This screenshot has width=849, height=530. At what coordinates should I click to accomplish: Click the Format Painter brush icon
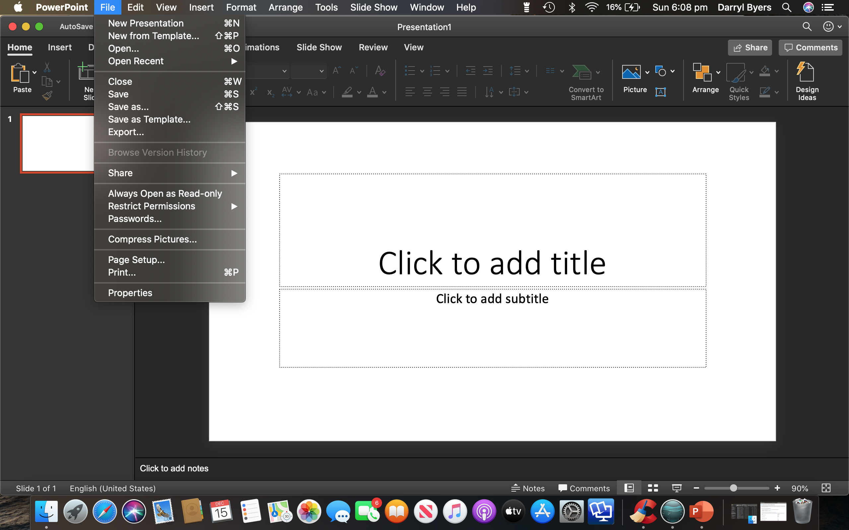[47, 95]
